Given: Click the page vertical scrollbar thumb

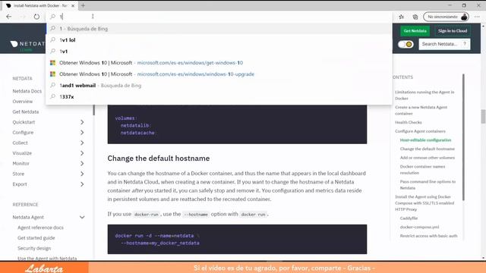Looking at the screenshot, I should (483, 116).
